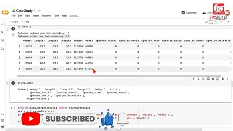This screenshot has height=131, width=233.
Task: Open more cell actions menu
Action: (228, 79)
